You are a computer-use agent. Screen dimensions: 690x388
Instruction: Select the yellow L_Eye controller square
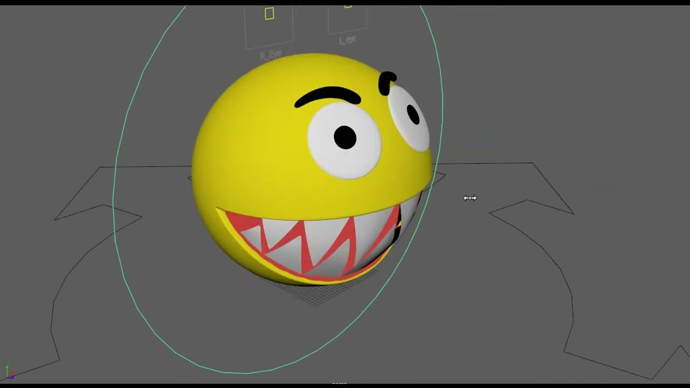pyautogui.click(x=347, y=7)
